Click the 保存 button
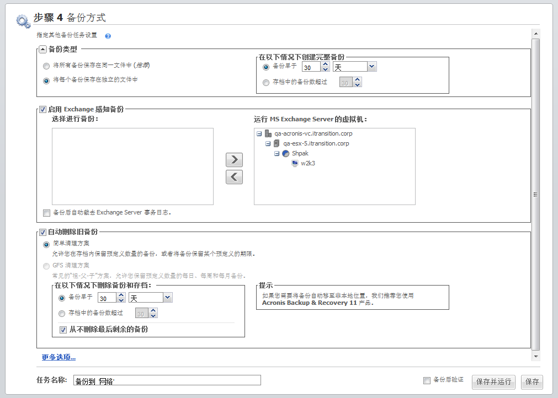Image resolution: width=558 pixels, height=398 pixels. tap(532, 381)
